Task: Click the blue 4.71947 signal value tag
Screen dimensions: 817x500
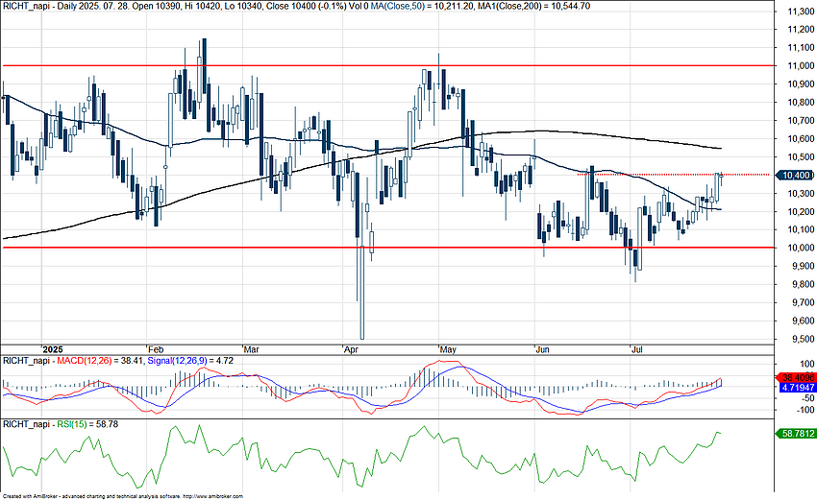Action: point(797,388)
